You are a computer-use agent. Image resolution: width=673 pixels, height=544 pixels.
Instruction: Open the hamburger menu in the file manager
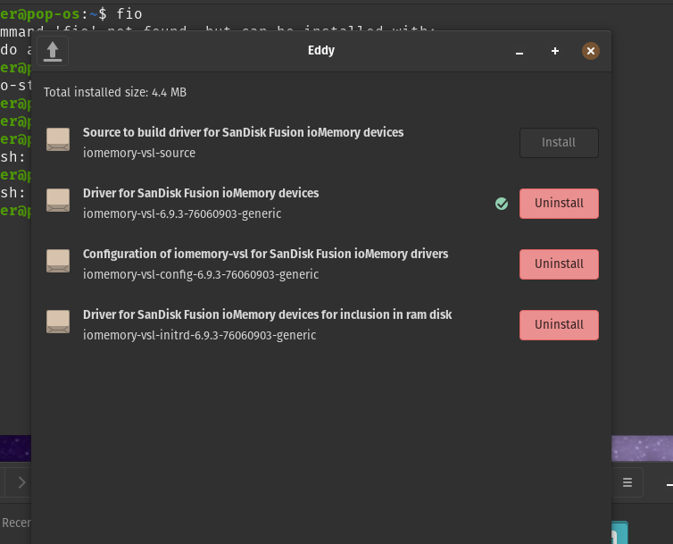(x=627, y=482)
